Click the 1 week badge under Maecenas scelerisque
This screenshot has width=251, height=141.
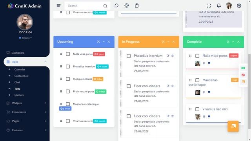[x=65, y=109]
